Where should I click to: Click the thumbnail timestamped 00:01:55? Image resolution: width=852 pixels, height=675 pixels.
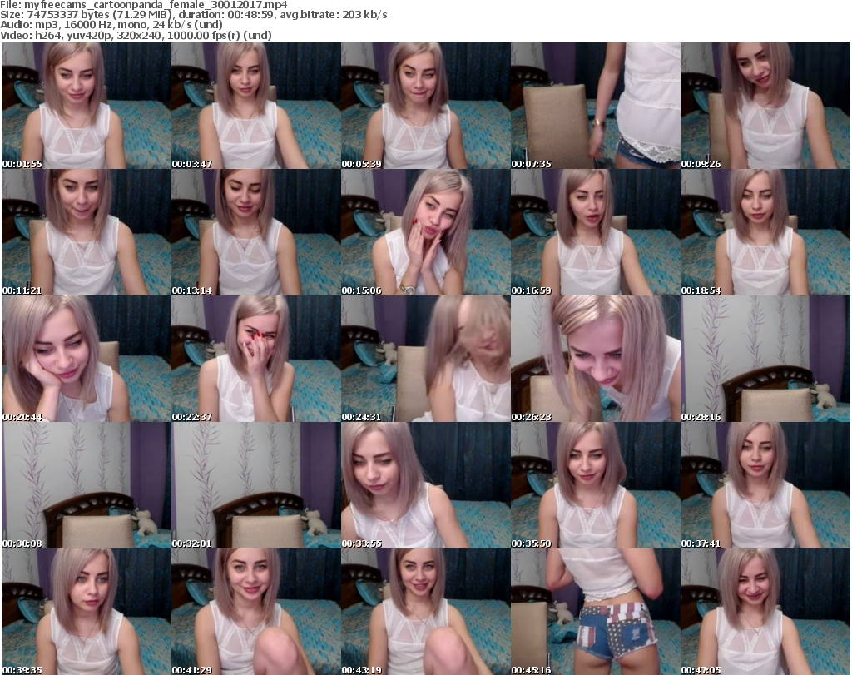point(86,106)
